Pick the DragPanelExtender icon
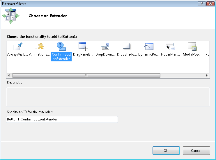This screenshot has width=216, height=160. coord(83,47)
